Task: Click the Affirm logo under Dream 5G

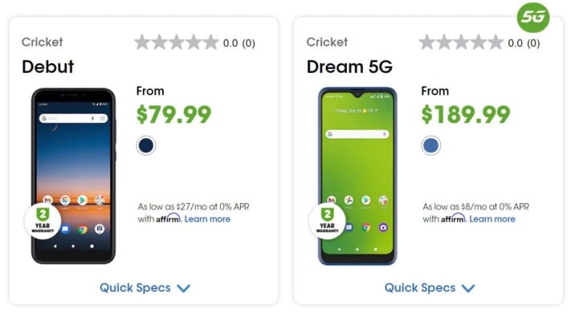Action: [454, 219]
